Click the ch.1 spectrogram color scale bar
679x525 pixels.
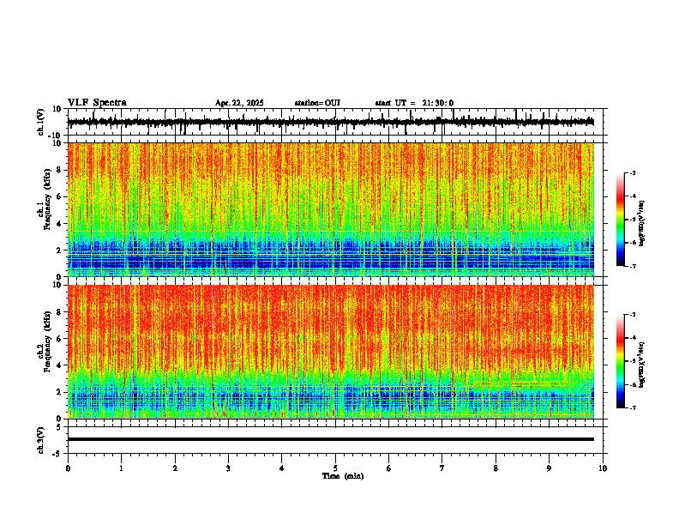click(621, 220)
